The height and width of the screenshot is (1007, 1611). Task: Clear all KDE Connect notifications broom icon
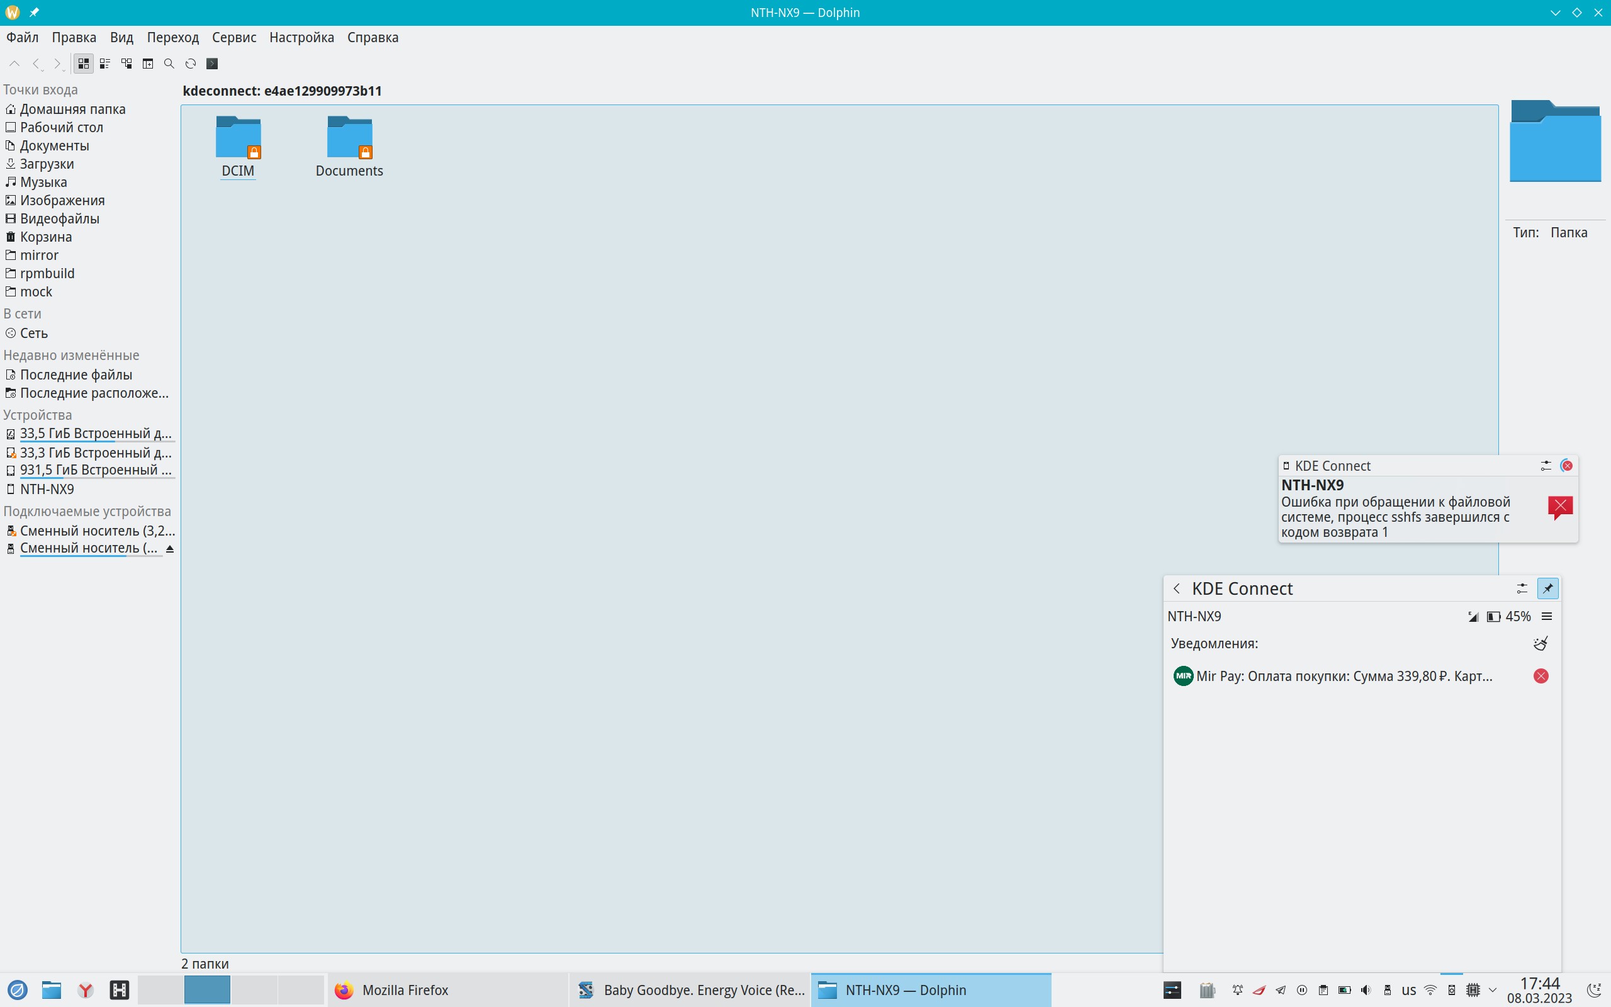tap(1541, 643)
